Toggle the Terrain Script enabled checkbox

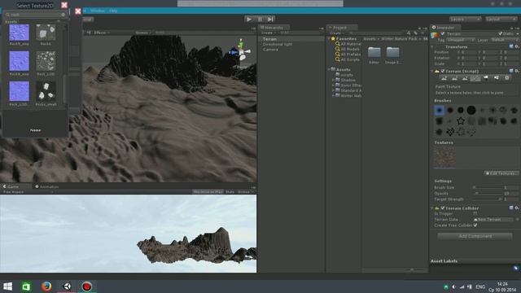coord(443,71)
